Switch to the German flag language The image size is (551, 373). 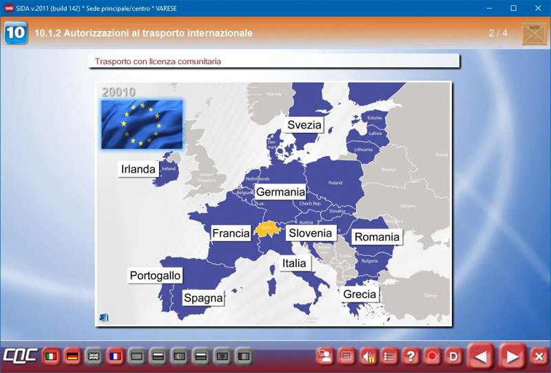pyautogui.click(x=72, y=356)
